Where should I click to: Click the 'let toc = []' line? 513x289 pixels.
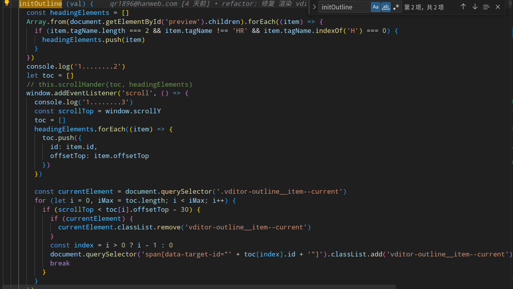click(x=50, y=75)
